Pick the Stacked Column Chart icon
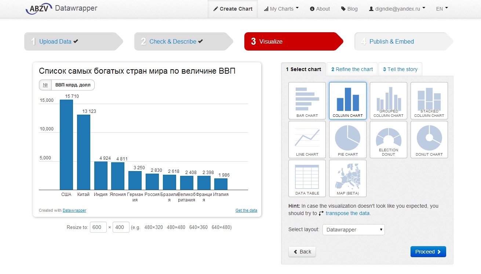The height and width of the screenshot is (274, 481). coord(429,101)
